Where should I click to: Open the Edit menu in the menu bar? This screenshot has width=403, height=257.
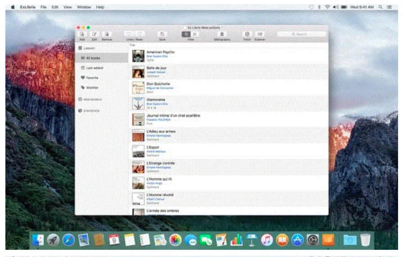point(55,7)
